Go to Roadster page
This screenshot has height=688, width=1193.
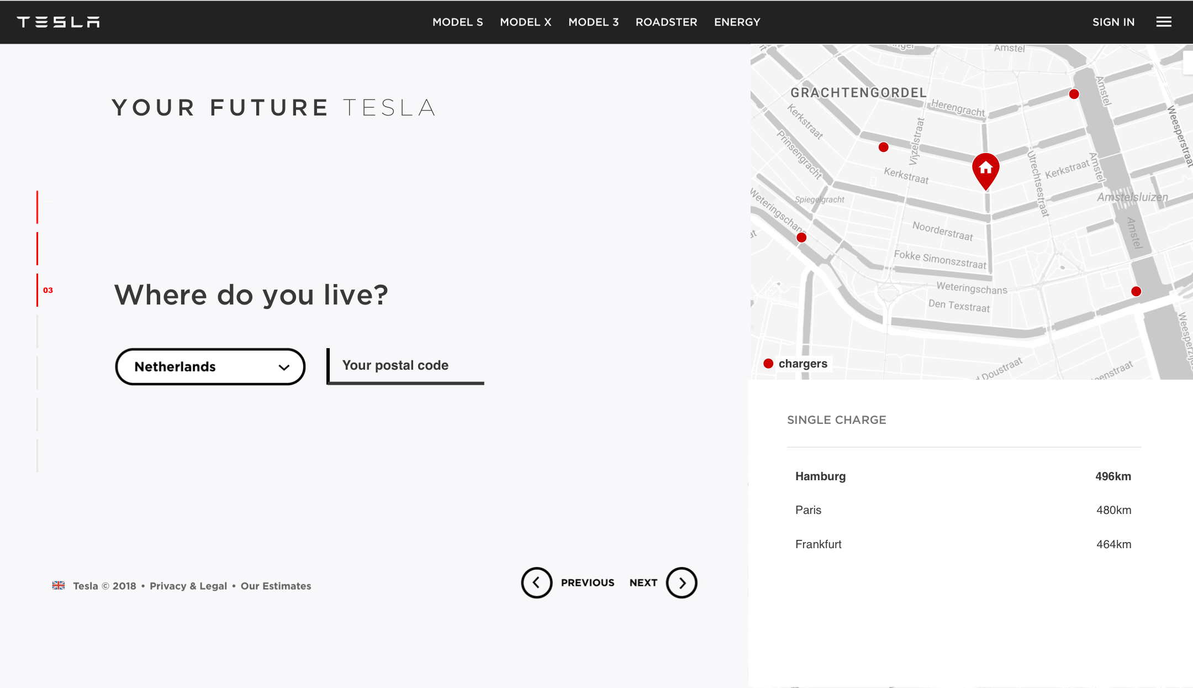tap(666, 22)
